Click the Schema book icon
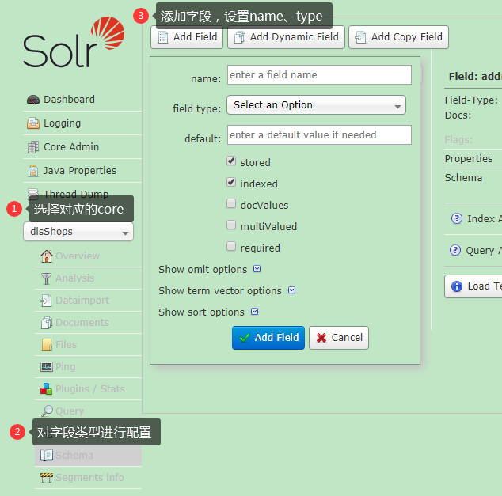The height and width of the screenshot is (496, 502). [47, 455]
